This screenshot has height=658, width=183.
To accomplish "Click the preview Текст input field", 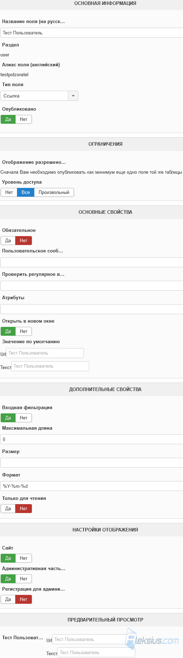I will (96, 653).
